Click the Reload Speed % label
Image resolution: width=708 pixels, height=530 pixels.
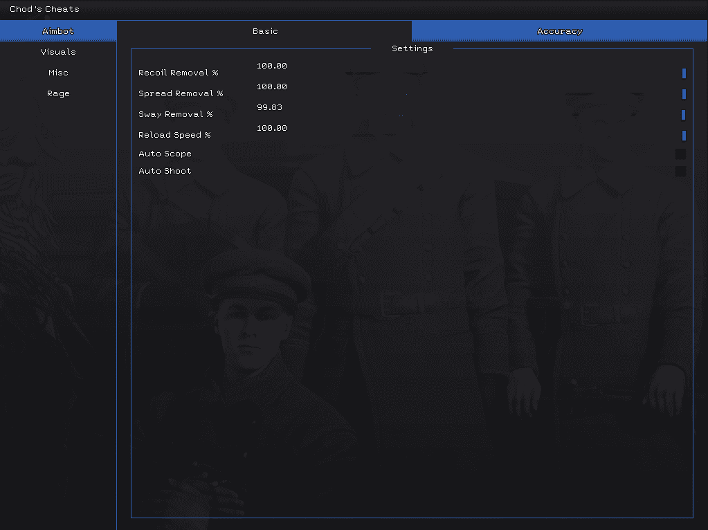click(x=174, y=135)
